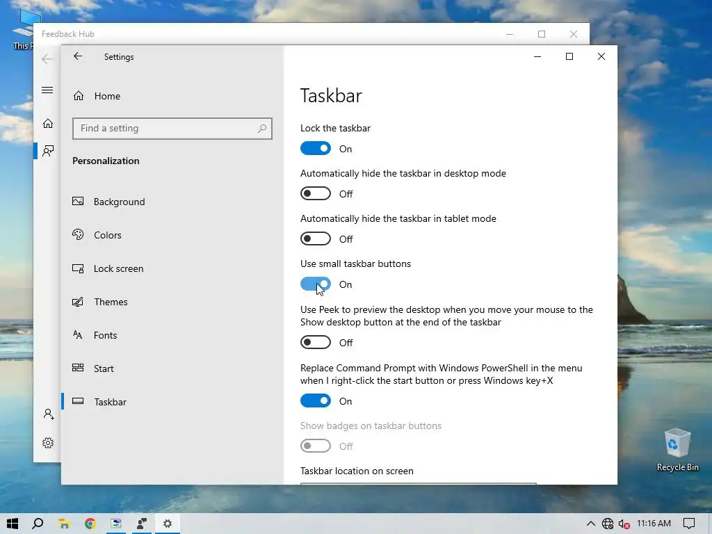712x534 pixels.
Task: Click Feedback Hub back arrow
Action: [x=47, y=59]
